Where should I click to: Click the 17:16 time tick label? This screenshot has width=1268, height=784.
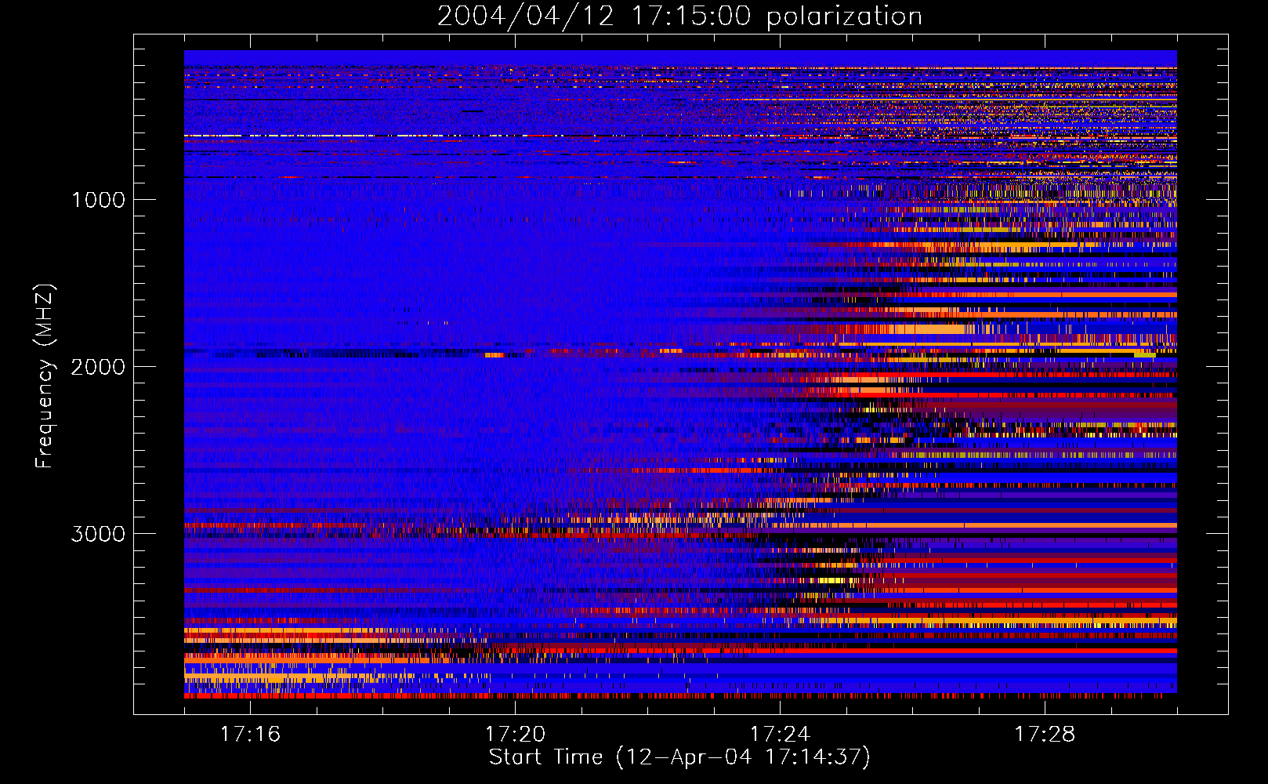(250, 734)
